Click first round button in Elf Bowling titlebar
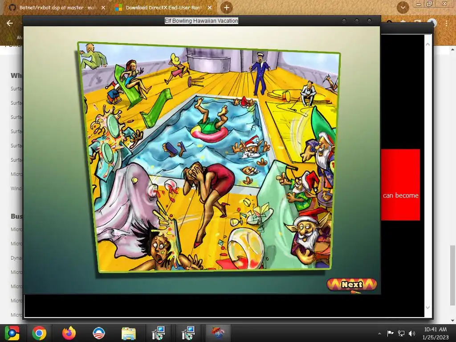The height and width of the screenshot is (342, 456). [x=344, y=20]
